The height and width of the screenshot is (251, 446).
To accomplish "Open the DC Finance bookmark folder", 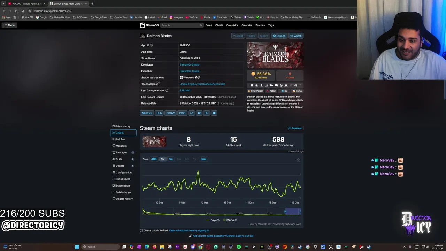I will (80, 17).
